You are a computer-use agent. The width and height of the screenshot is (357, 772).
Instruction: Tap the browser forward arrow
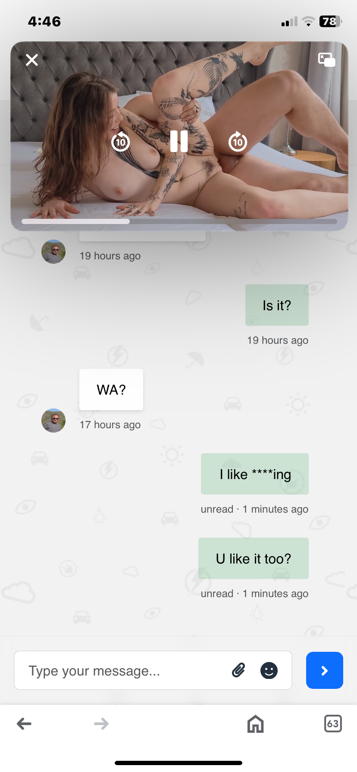click(x=101, y=724)
